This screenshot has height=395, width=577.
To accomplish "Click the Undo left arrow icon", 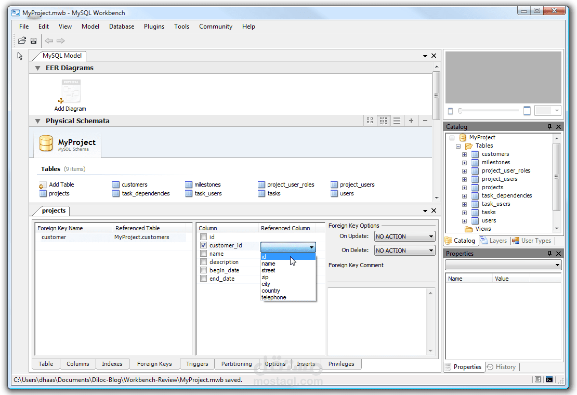I will click(x=49, y=41).
